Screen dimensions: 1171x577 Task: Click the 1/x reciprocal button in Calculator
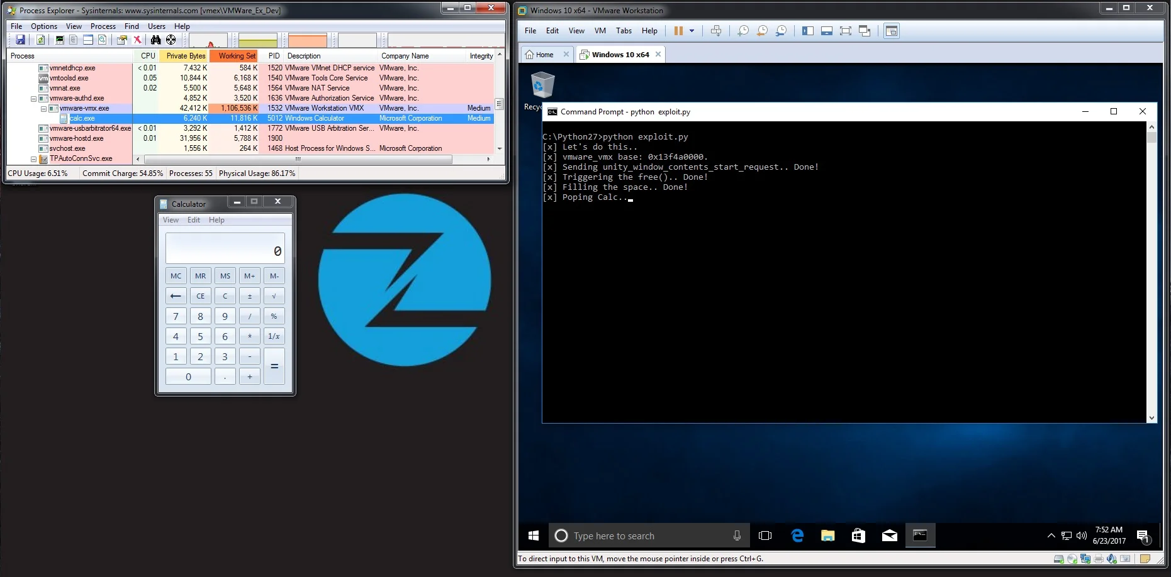click(x=274, y=336)
